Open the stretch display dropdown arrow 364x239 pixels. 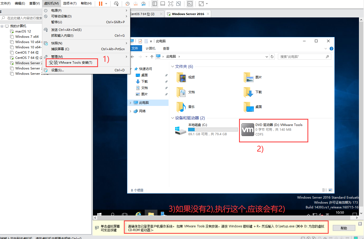[x=207, y=4]
